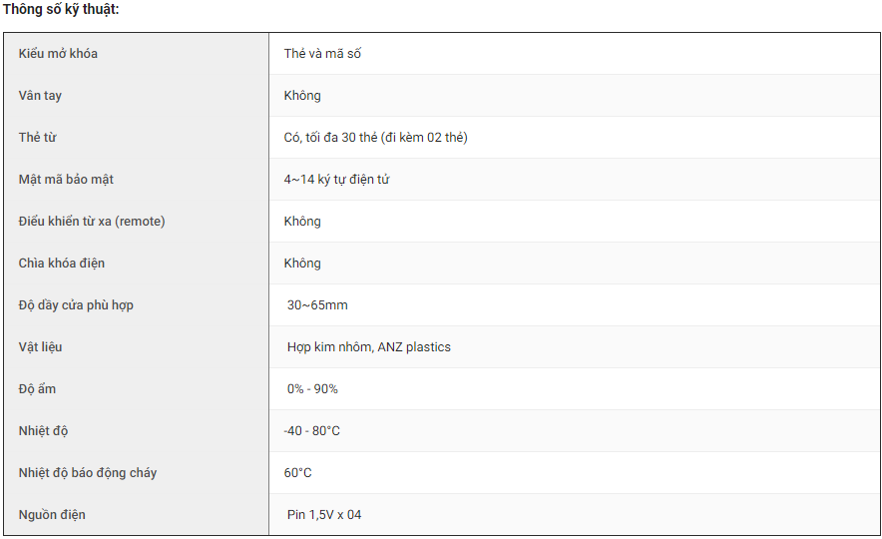Image resolution: width=882 pixels, height=539 pixels.
Task: Select the "Mật mã bảo mật" label
Action: pos(66,180)
